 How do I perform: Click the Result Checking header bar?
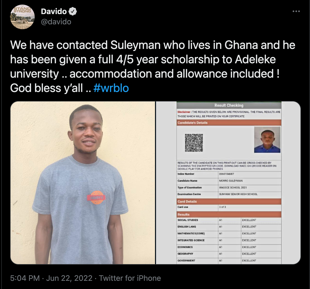point(229,105)
